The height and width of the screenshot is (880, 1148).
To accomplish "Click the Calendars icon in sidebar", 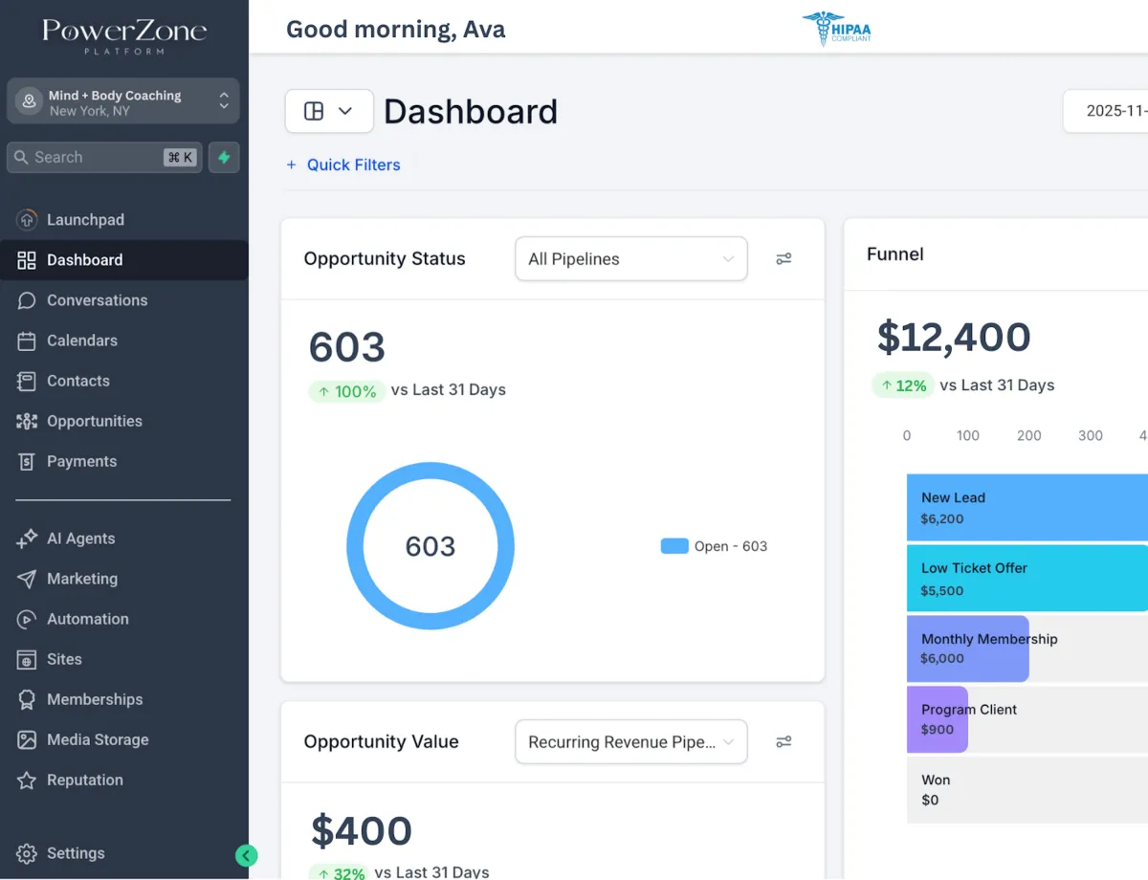I will click(x=27, y=341).
